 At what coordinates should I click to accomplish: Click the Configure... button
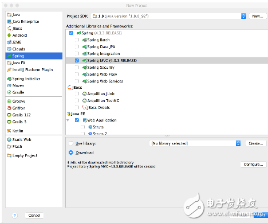[x=254, y=165]
